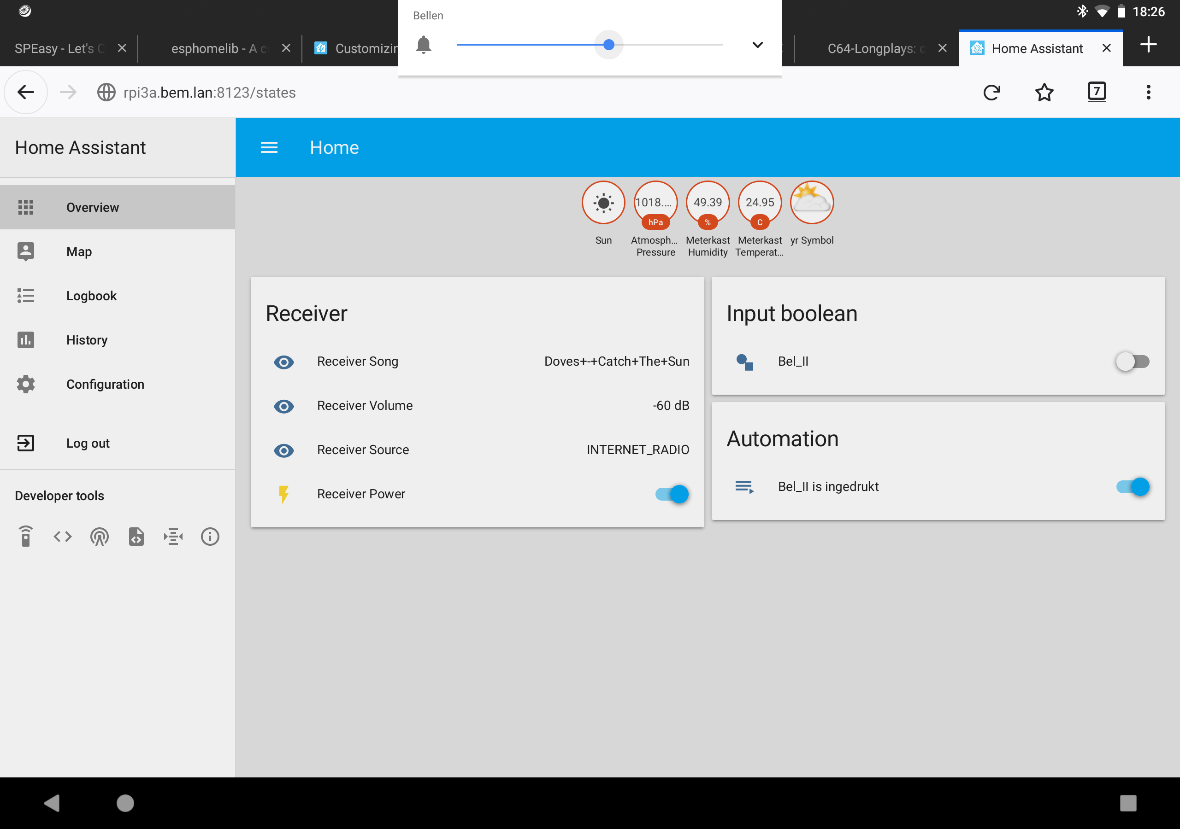
Task: Open the browser three-dot overflow menu
Action: tap(1148, 93)
